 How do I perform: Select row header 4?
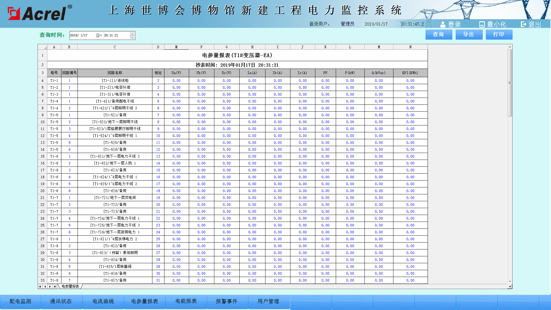tap(42, 81)
